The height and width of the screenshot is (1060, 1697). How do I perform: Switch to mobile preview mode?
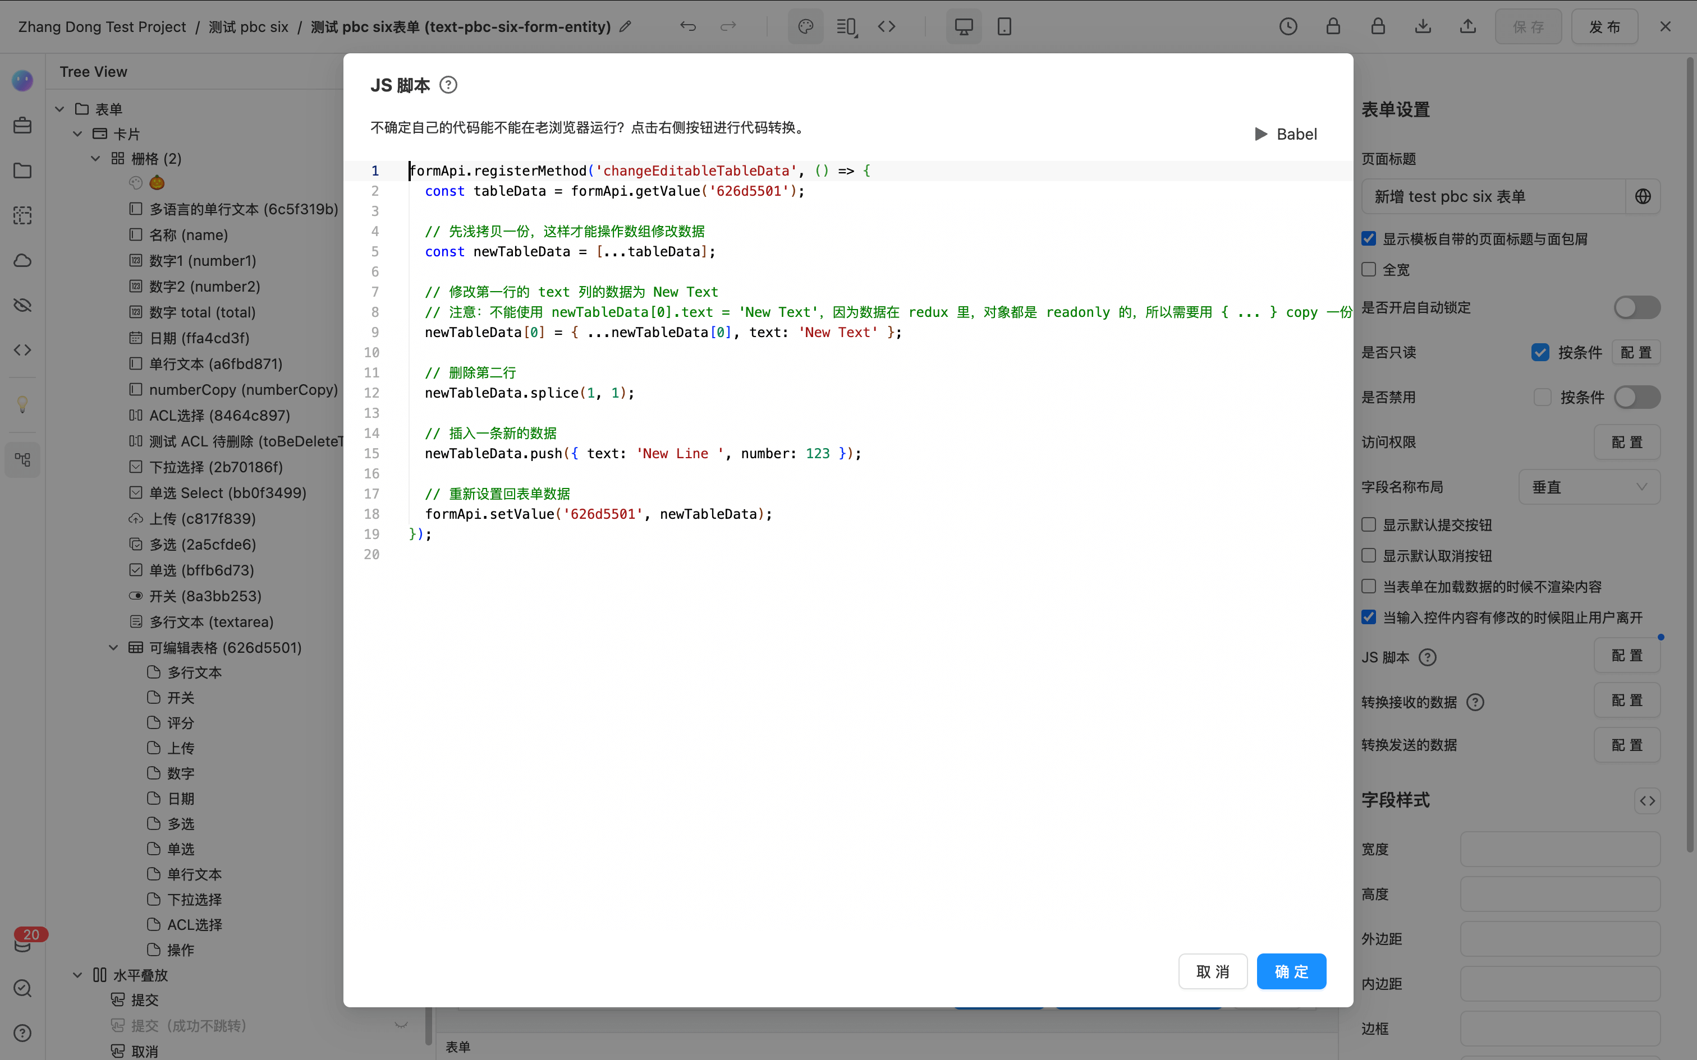coord(1004,27)
